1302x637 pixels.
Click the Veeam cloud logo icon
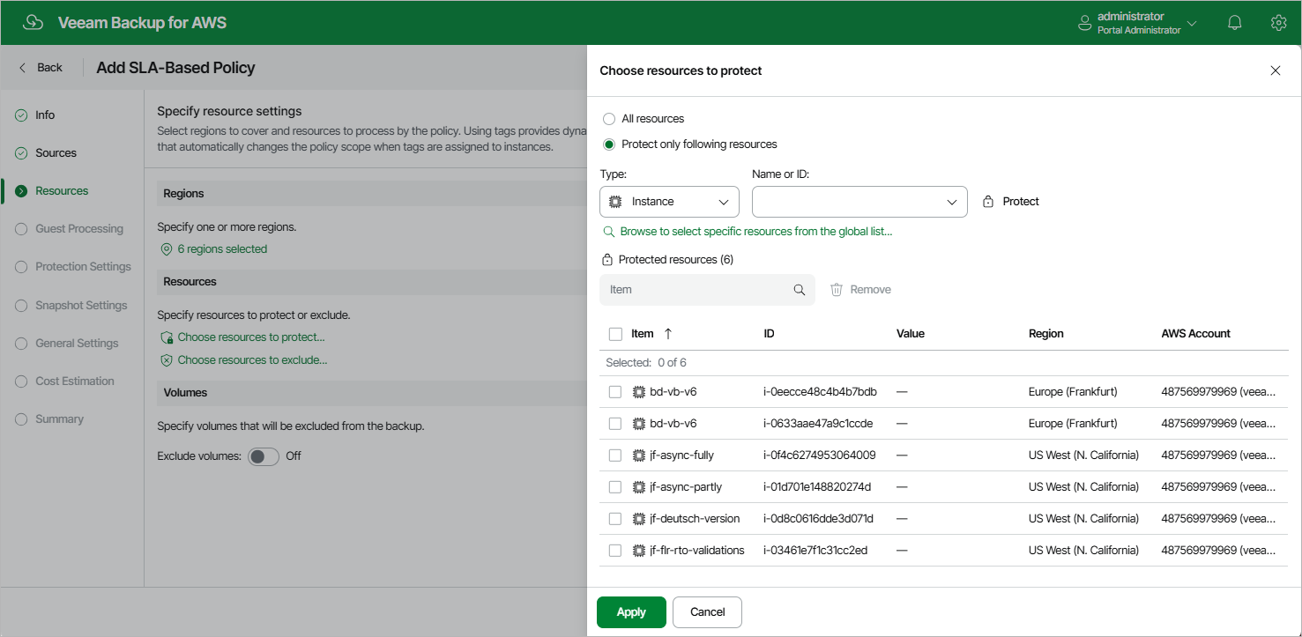(x=33, y=23)
